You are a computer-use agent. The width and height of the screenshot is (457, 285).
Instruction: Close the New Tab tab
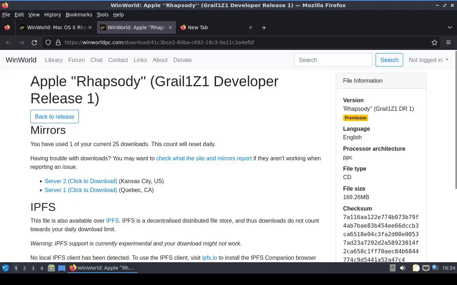click(251, 27)
